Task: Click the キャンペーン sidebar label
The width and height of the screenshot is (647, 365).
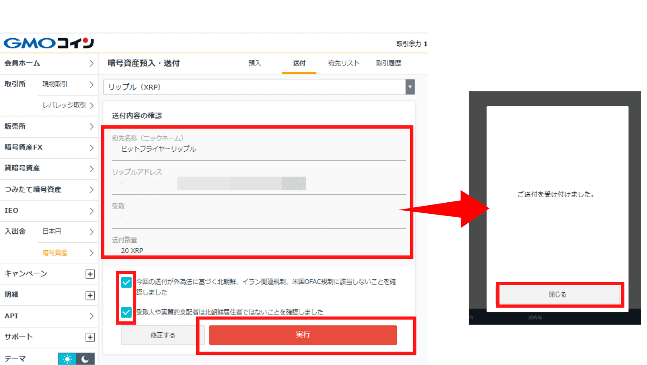Action: (26, 274)
